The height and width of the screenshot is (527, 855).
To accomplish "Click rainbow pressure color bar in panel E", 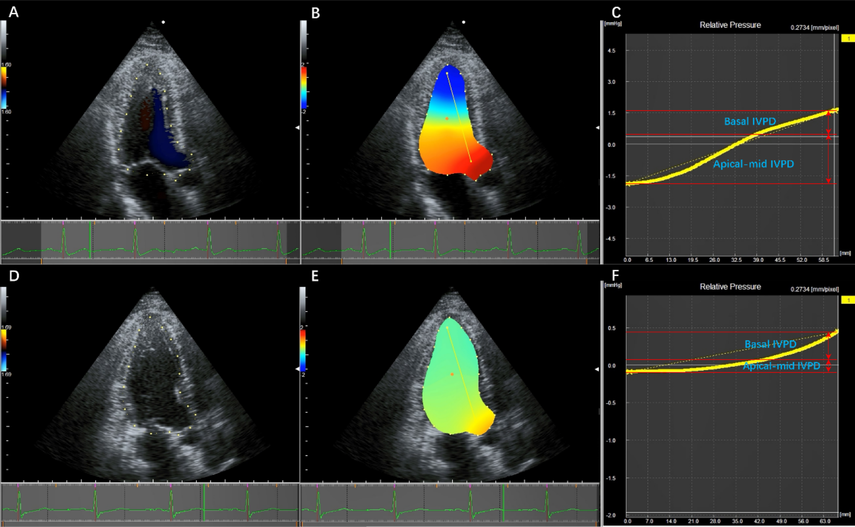I will pyautogui.click(x=303, y=350).
